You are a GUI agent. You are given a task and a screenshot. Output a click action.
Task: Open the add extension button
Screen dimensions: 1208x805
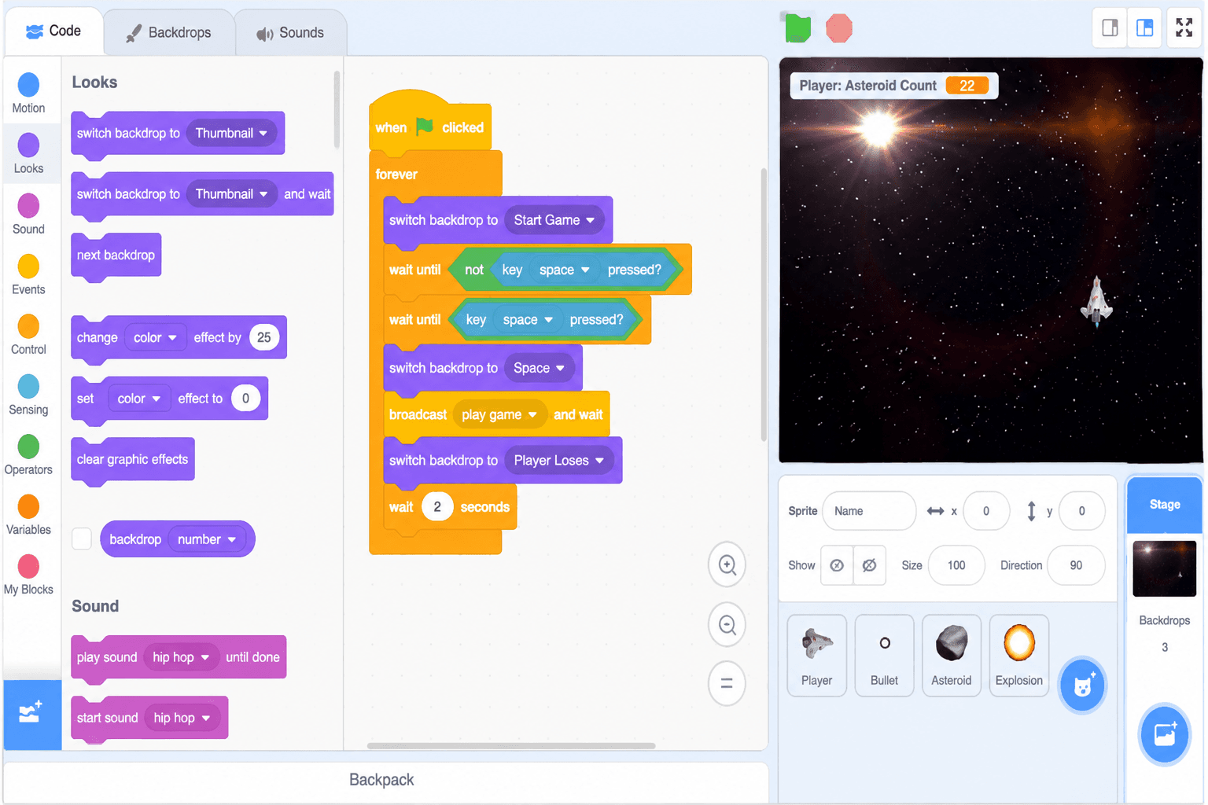tap(31, 714)
